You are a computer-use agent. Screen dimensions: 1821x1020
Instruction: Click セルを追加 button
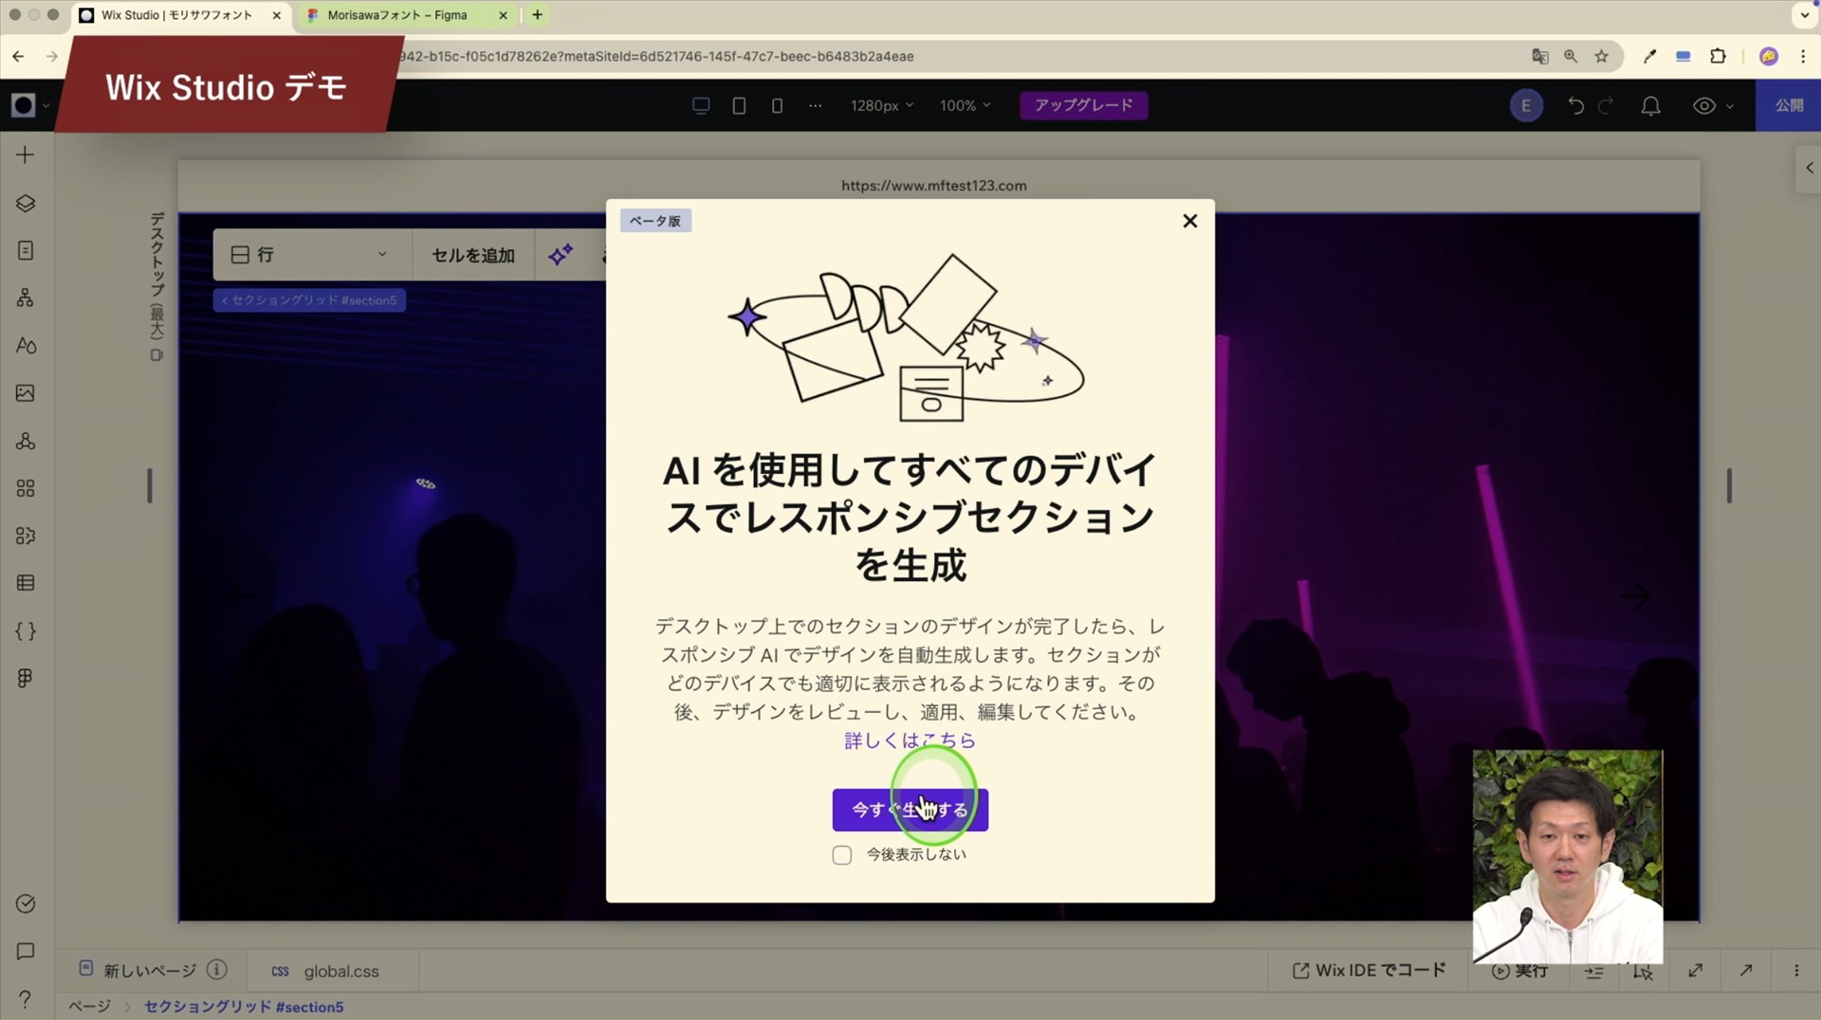(x=472, y=255)
